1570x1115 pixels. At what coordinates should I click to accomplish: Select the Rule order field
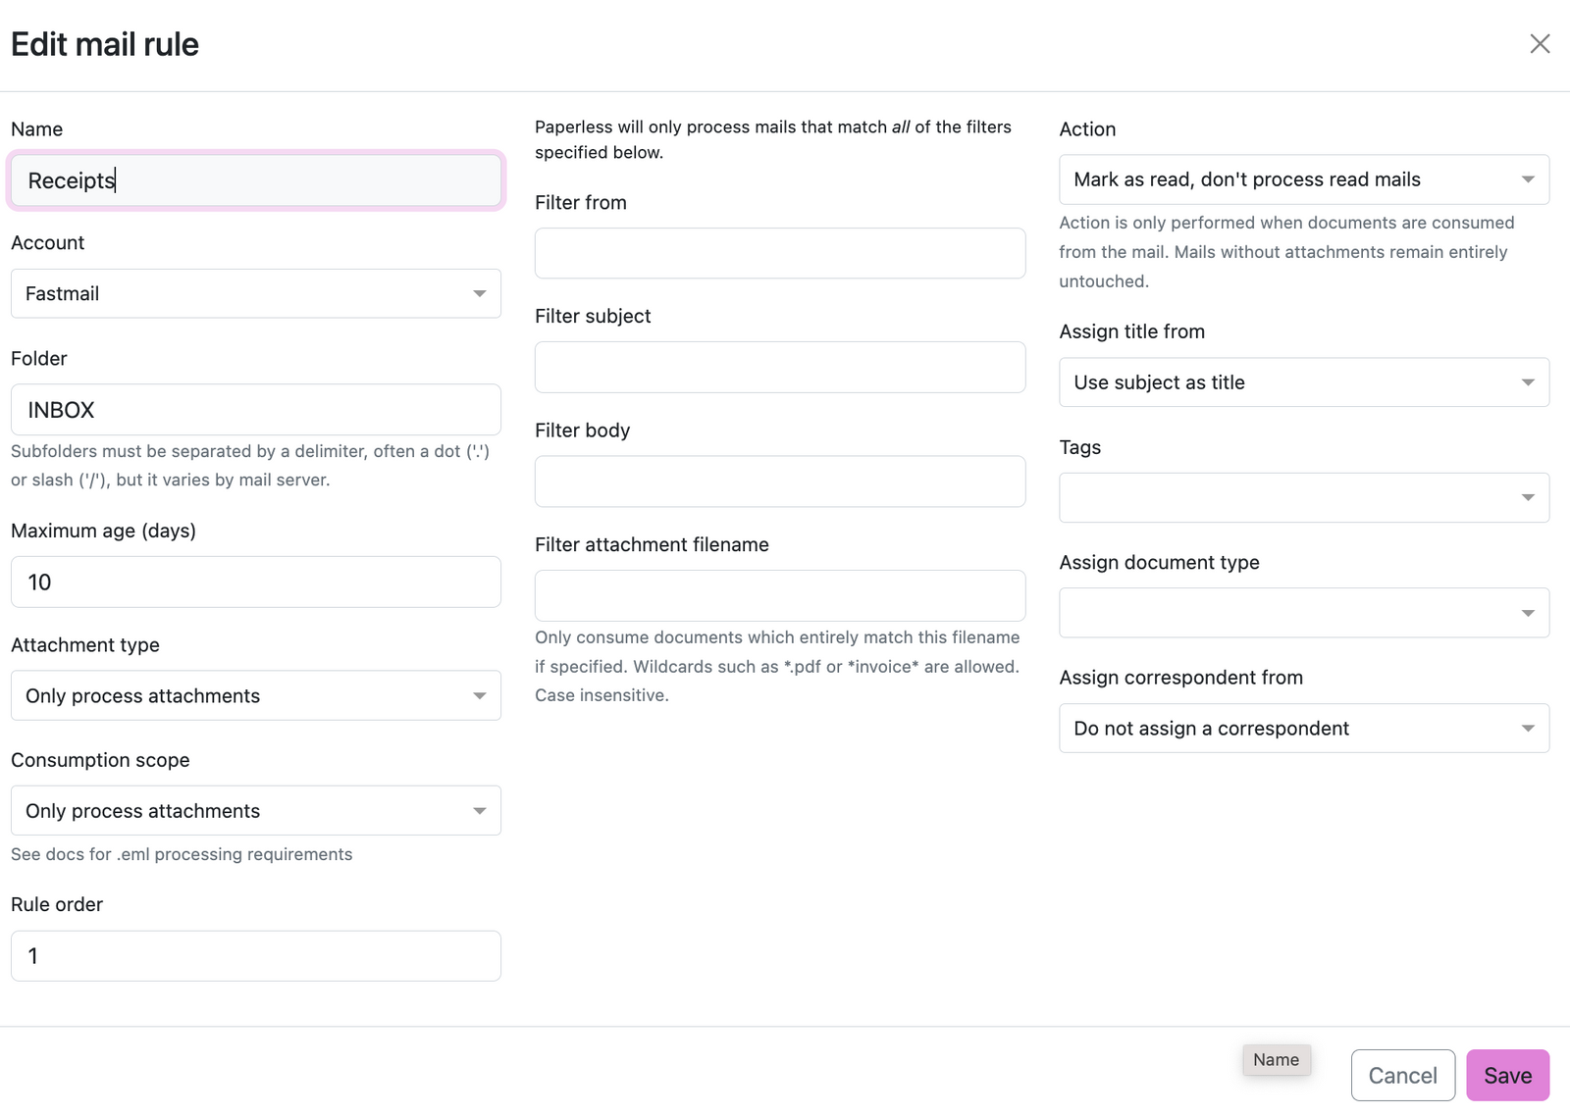(x=255, y=955)
